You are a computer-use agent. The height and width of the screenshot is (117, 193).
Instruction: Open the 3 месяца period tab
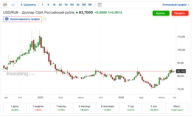(84, 108)
